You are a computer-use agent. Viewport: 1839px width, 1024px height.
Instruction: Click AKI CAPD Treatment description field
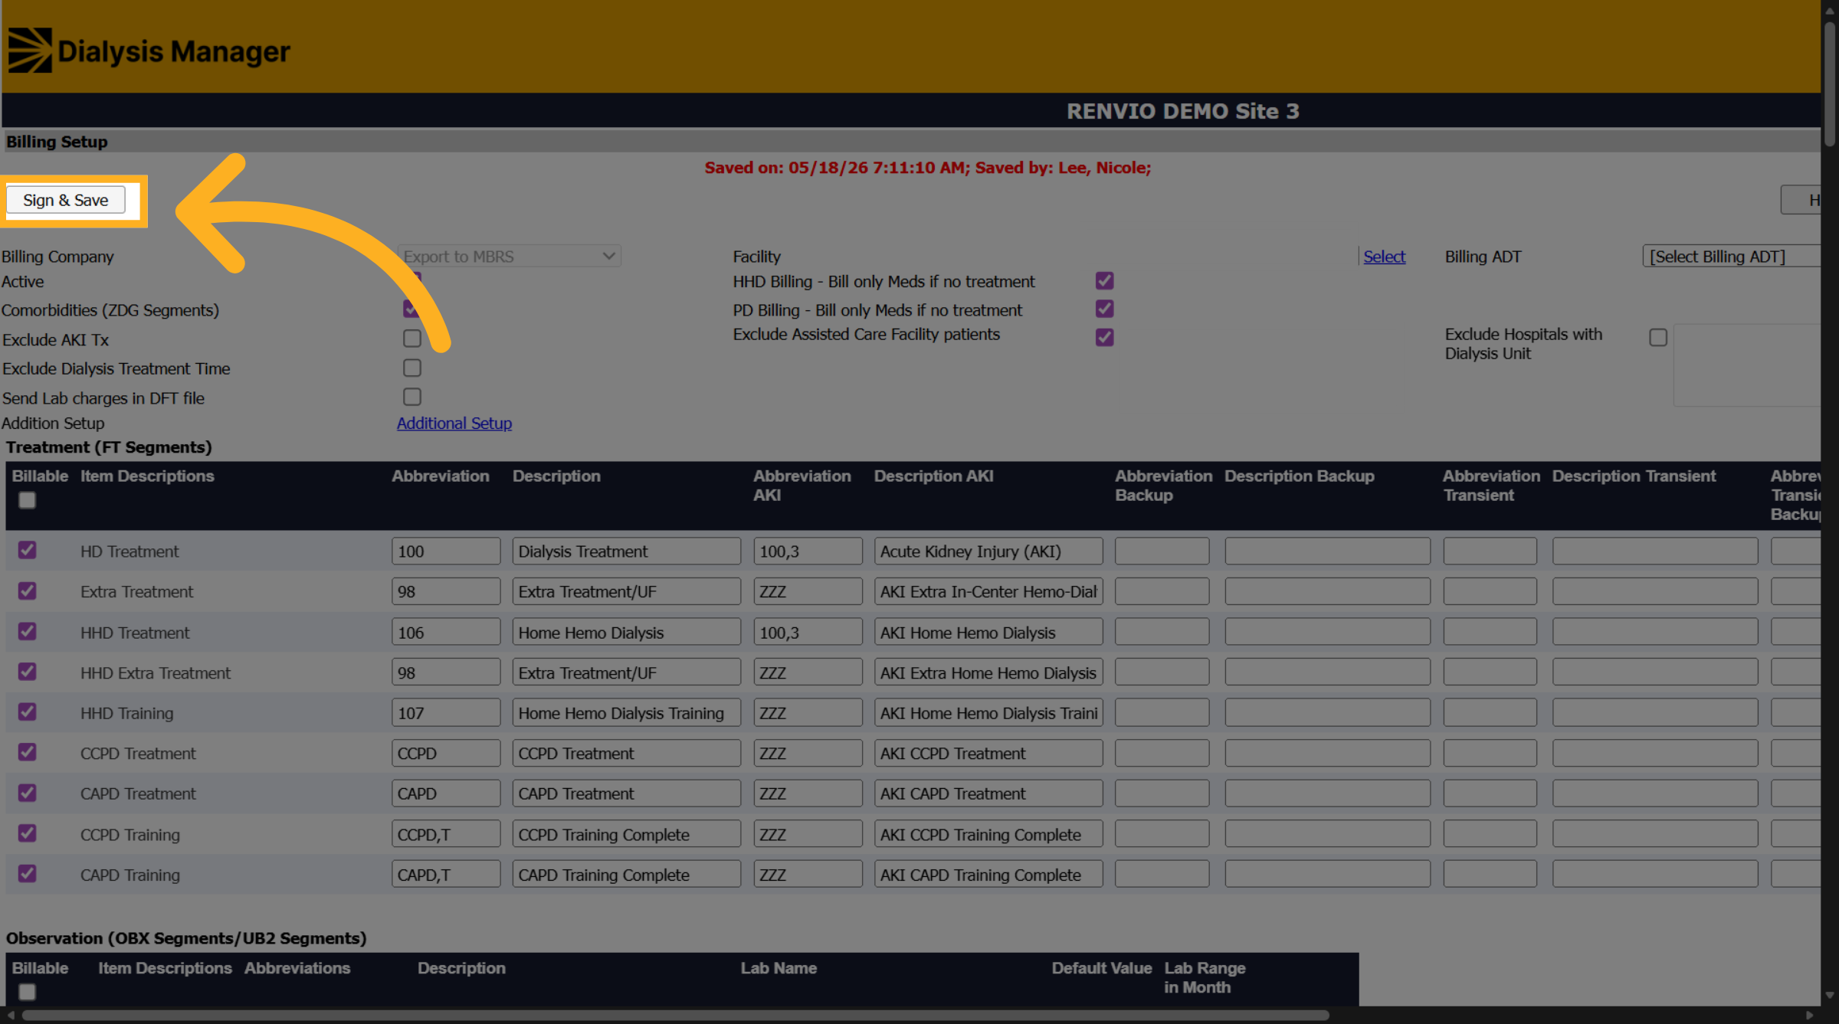pos(988,793)
